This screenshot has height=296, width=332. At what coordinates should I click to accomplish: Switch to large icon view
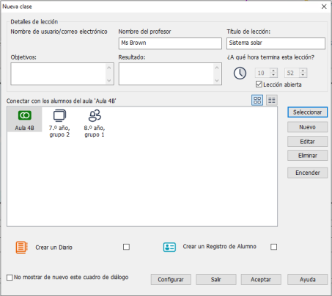tap(257, 100)
